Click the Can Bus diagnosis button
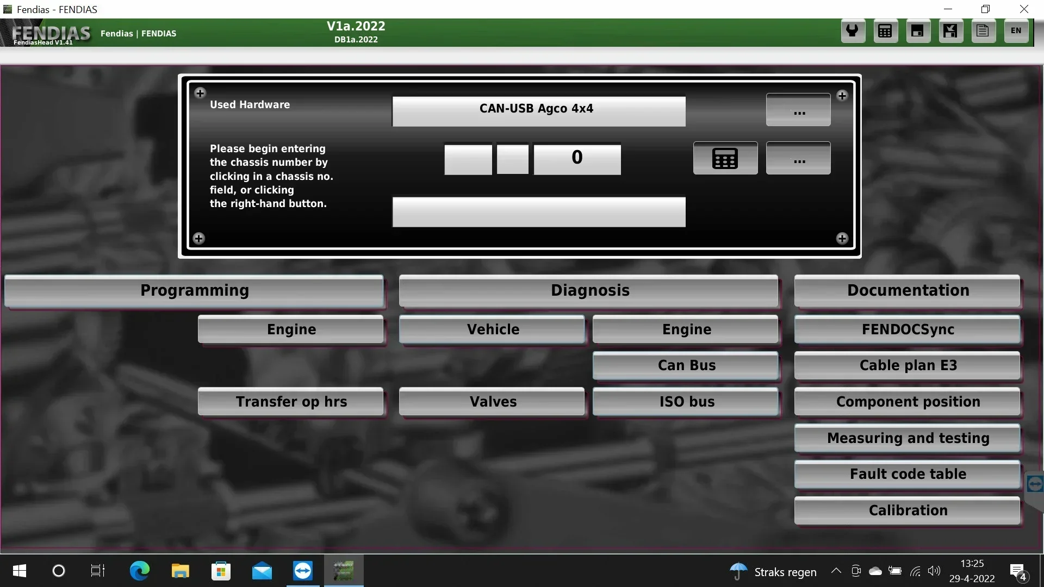Viewport: 1044px width, 587px height. point(686,365)
